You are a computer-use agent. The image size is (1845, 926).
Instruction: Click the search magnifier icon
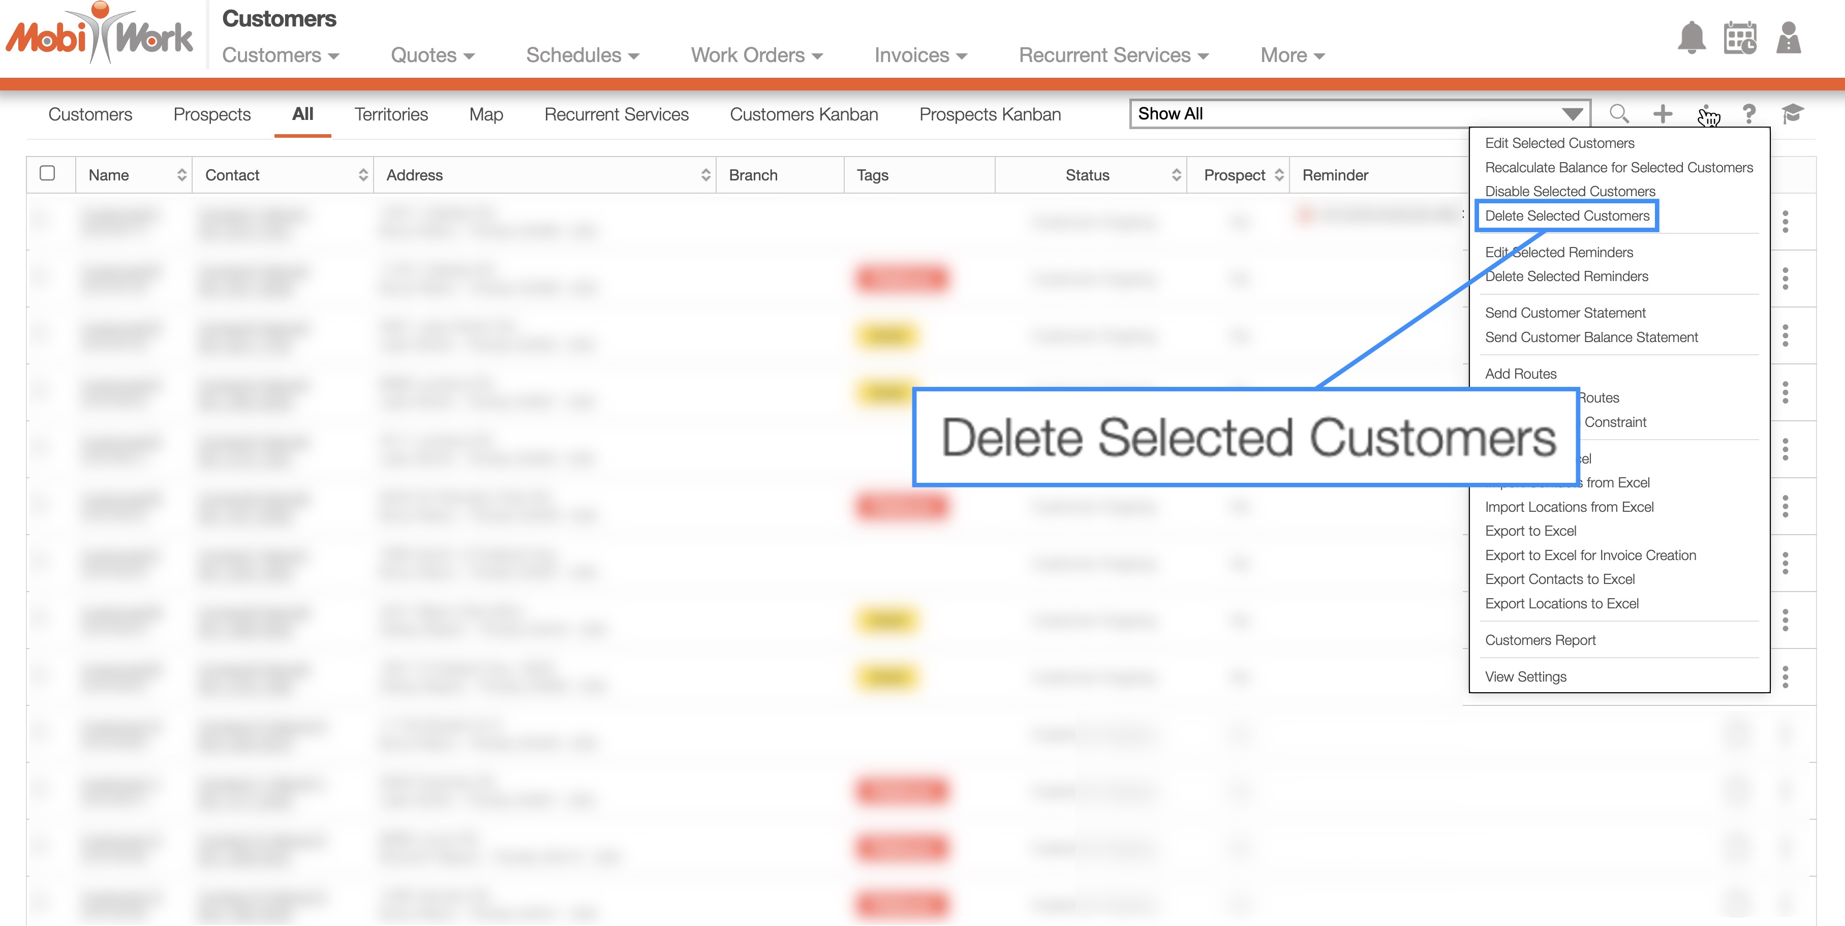pos(1619,114)
